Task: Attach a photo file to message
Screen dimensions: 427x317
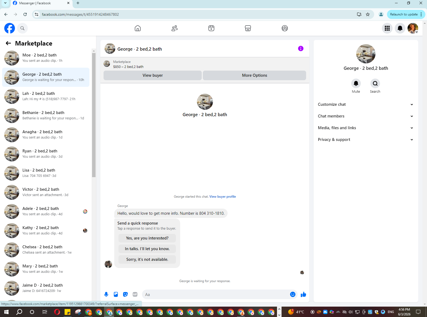Action: pyautogui.click(x=116, y=294)
